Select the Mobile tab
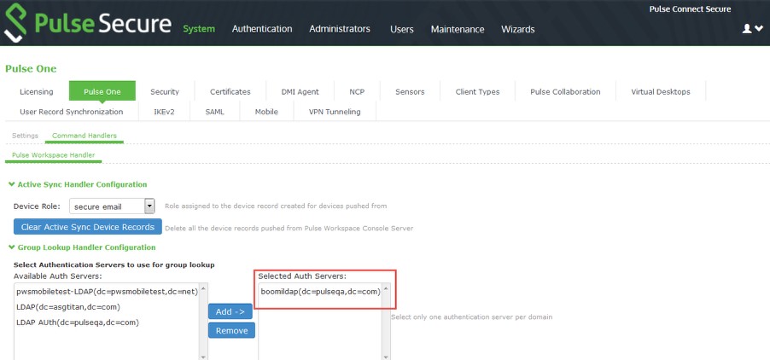 266,112
